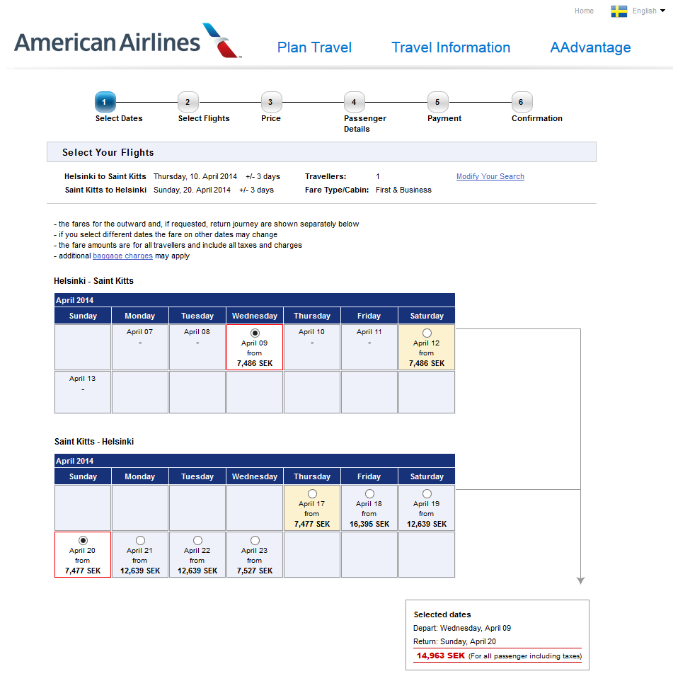The height and width of the screenshot is (681, 673).
Task: Select April 12 outbound radio button
Action: (427, 333)
